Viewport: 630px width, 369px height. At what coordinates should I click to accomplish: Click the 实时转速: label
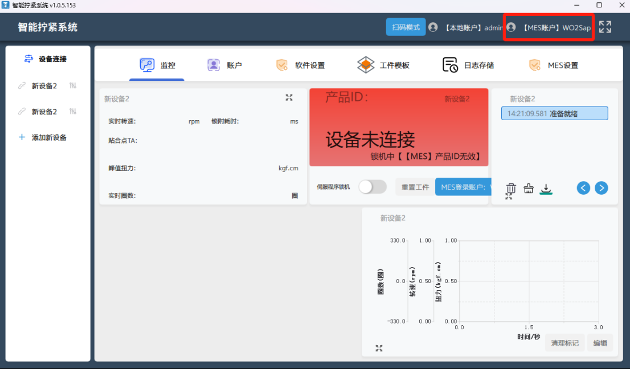coord(122,121)
